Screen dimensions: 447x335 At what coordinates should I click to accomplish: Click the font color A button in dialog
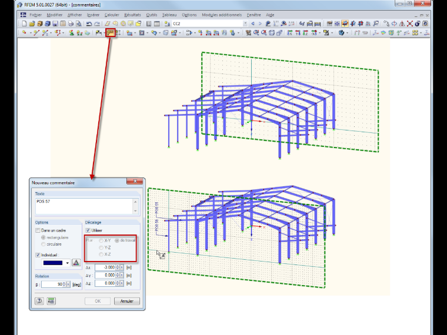[76, 263]
